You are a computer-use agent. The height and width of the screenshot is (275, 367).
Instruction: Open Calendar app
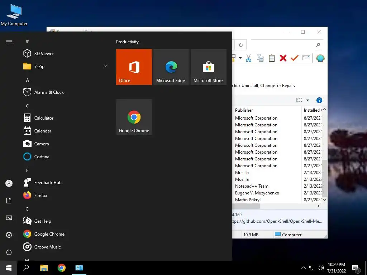coord(43,131)
